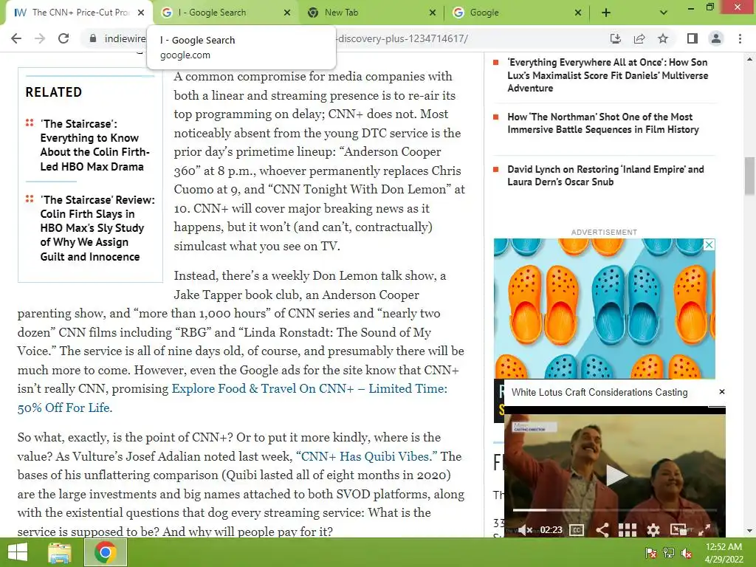Image resolution: width=756 pixels, height=567 pixels.
Task: Click the install/download page icon in address bar
Action: (616, 38)
